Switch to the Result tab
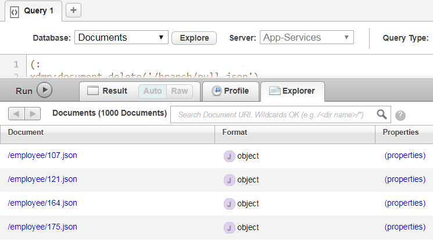 (109, 91)
